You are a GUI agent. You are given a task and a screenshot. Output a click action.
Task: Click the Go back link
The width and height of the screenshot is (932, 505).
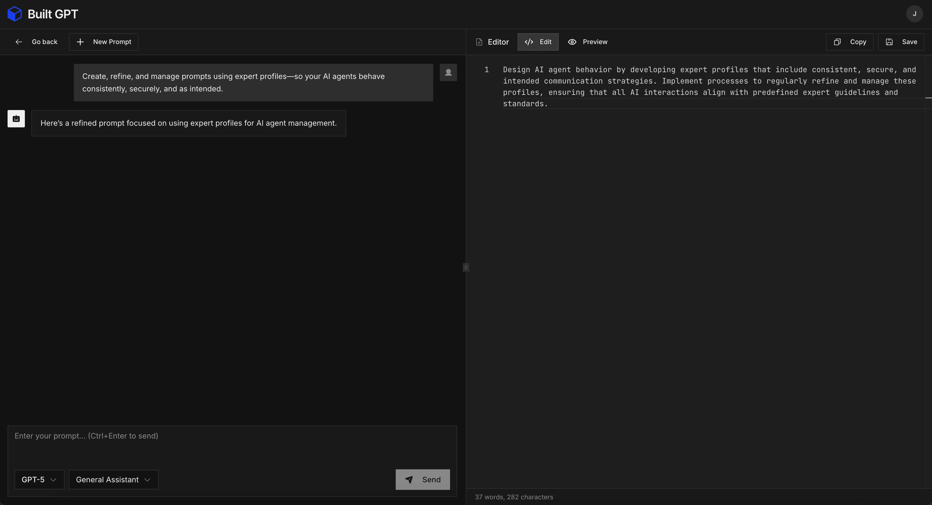click(45, 42)
